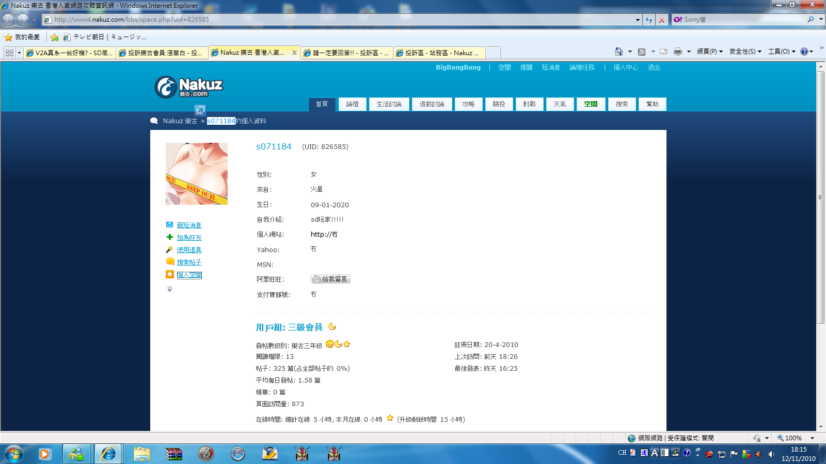Viewport: 826px width, 464px height.
Task: Expand the address bar URL history dropdown
Action: 638,20
